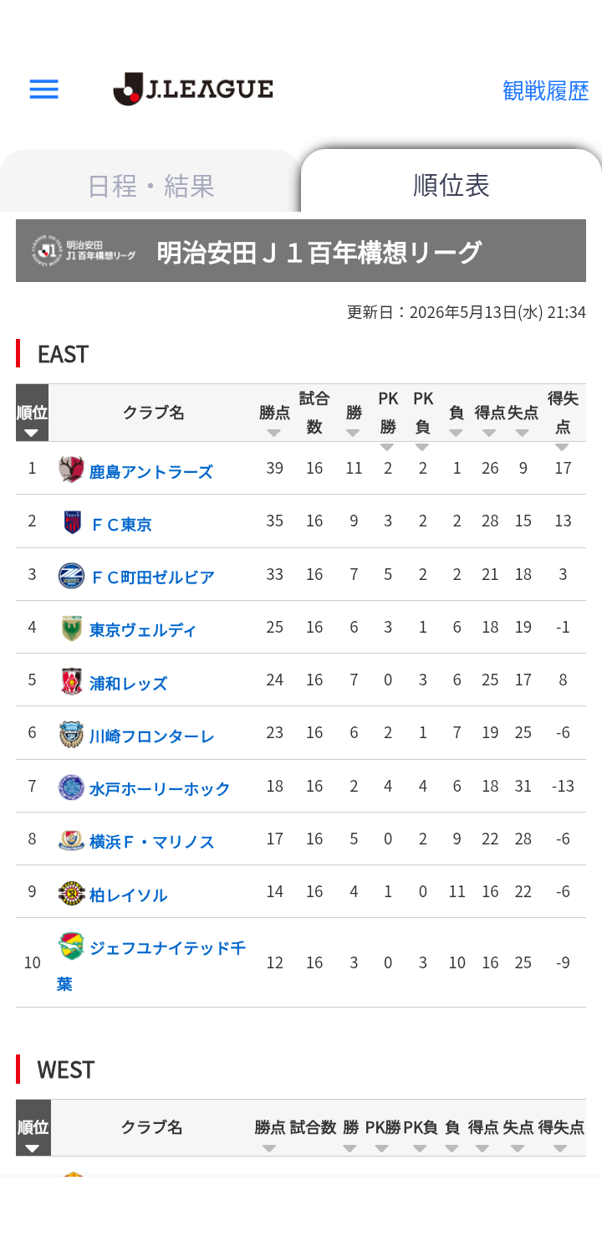This screenshot has width=602, height=1252.
Task: Sort the WEST table by 勝点
Action: coord(269,1135)
